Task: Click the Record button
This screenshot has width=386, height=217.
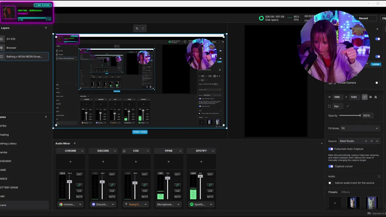Action: point(363,18)
